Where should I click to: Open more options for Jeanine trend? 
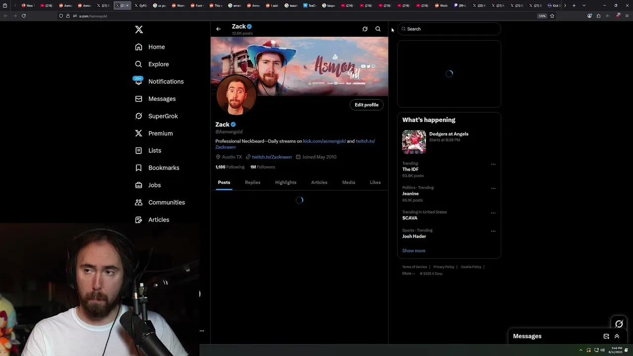(493, 188)
